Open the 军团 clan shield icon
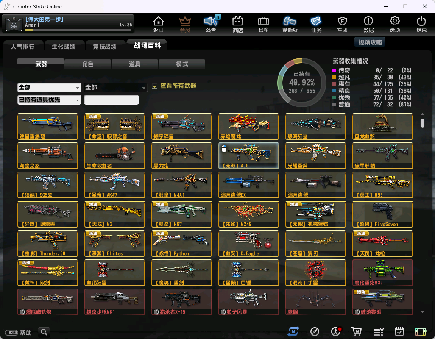Image resolution: width=435 pixels, height=339 pixels. coord(342,24)
